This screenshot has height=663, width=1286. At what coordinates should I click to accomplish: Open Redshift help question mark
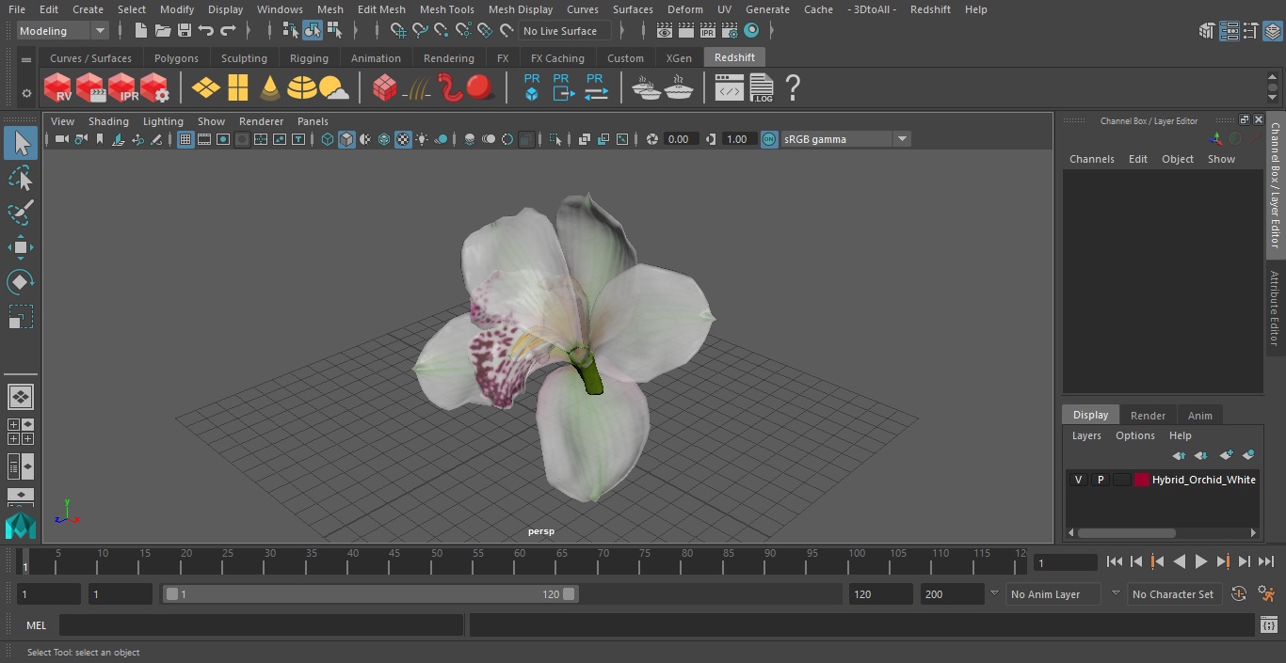point(793,88)
